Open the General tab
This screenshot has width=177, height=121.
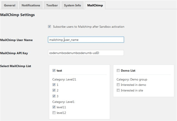click(10, 5)
